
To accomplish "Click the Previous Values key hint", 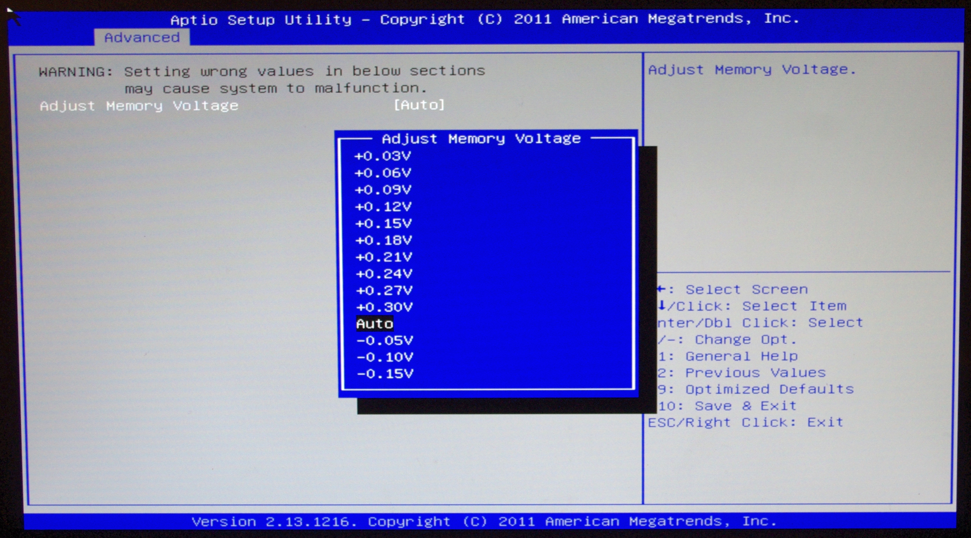I will (742, 373).
